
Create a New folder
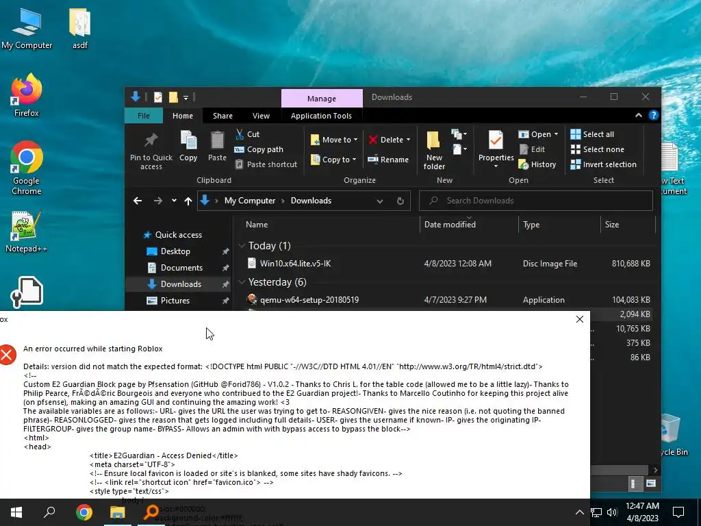(434, 151)
